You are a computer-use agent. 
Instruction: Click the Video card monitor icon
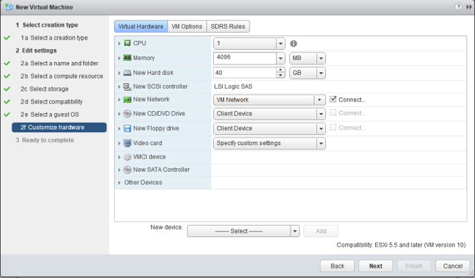128,143
